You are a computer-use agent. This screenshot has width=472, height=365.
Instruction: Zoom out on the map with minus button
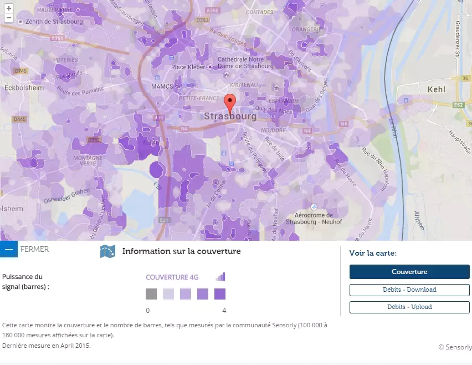[x=9, y=18]
